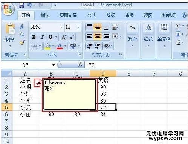Select column A header
The image size is (188, 144).
(25, 74)
